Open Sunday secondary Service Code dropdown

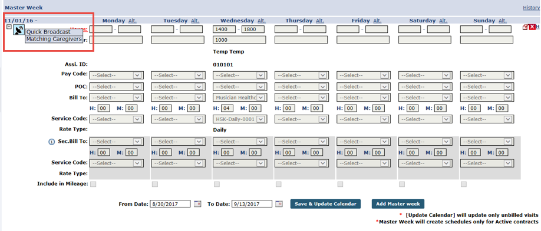coord(487,163)
